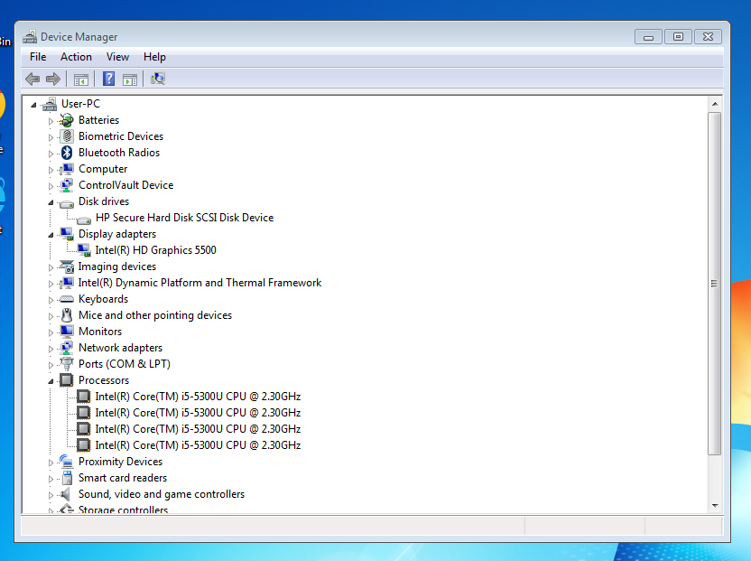Expand the Batteries node

pos(51,121)
